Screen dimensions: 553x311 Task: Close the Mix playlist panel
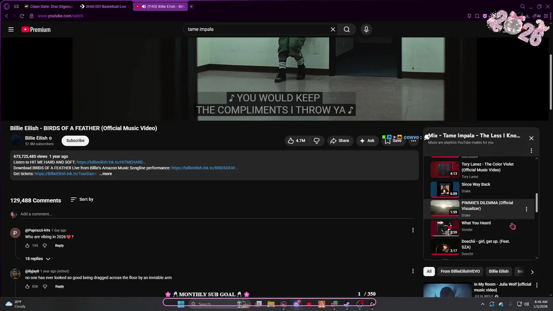point(531,138)
